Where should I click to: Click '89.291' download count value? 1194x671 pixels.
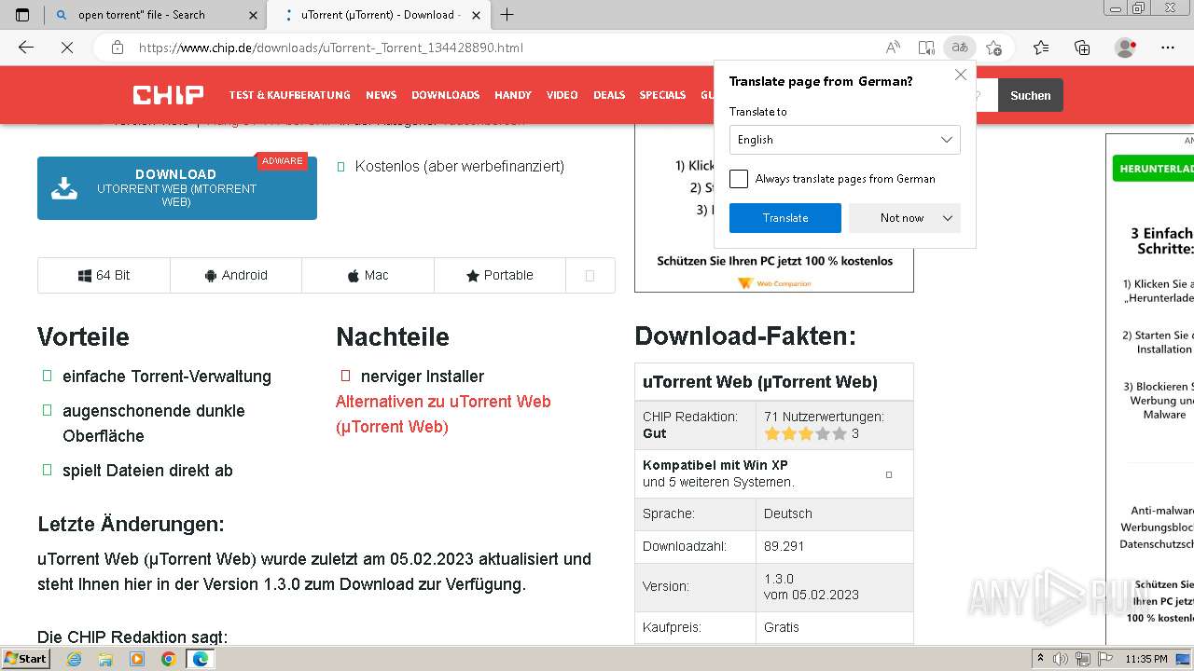click(784, 546)
